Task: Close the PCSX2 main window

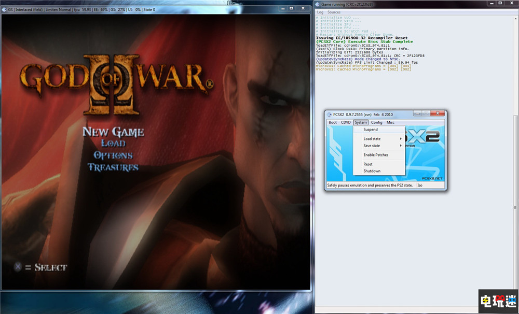Action: tap(438, 113)
